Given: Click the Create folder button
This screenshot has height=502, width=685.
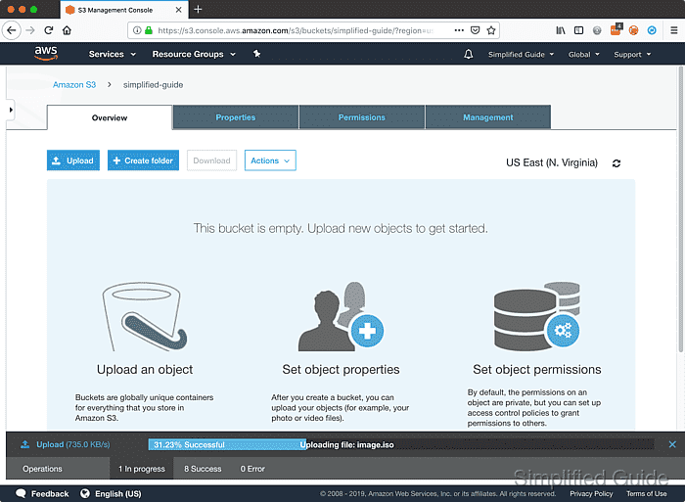Looking at the screenshot, I should tap(143, 160).
